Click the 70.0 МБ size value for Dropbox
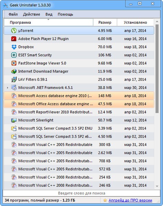 coord(105,47)
